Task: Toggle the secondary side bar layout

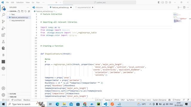Action: (166, 2)
